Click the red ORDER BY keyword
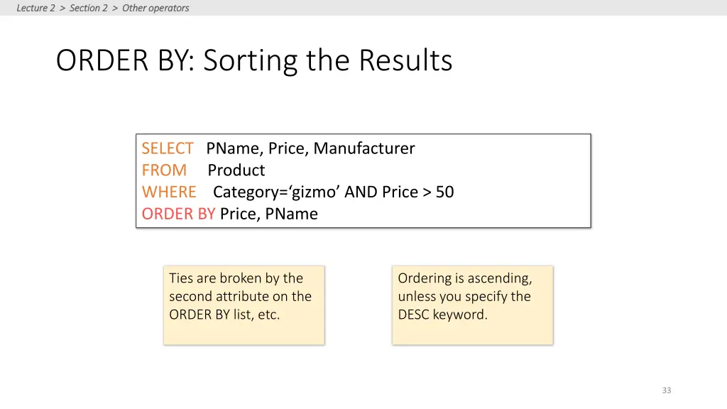This screenshot has height=409, width=727. click(178, 214)
